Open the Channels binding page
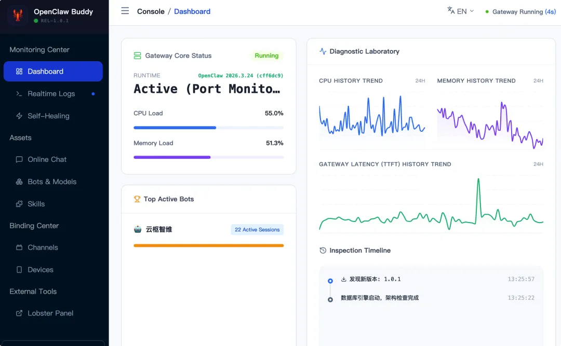This screenshot has width=561, height=346. coord(53,247)
